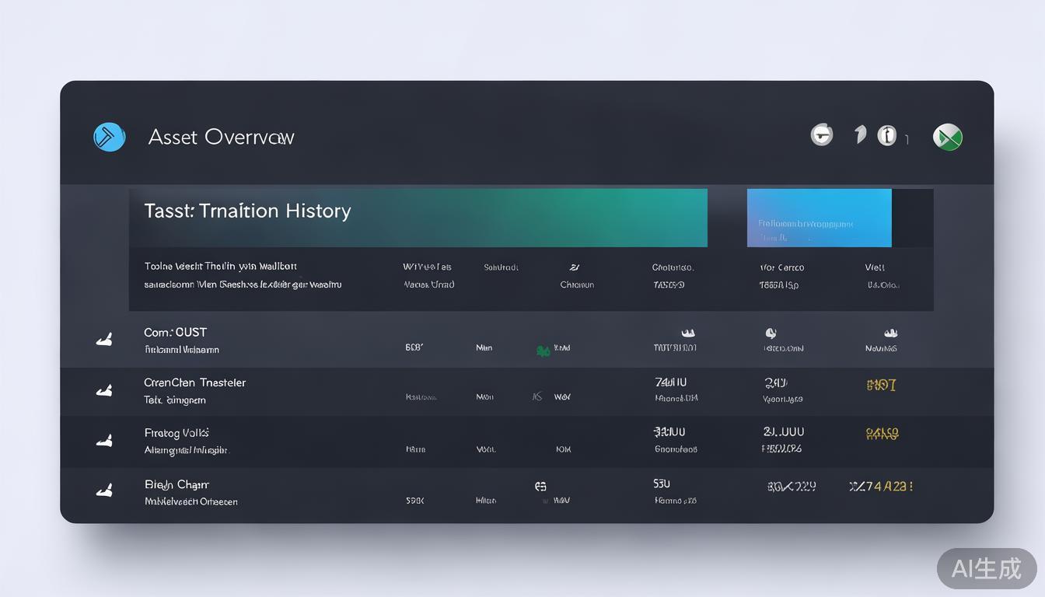Screen dimensions: 1045x597
Task: Click the white circular info icon in header
Action: (886, 135)
